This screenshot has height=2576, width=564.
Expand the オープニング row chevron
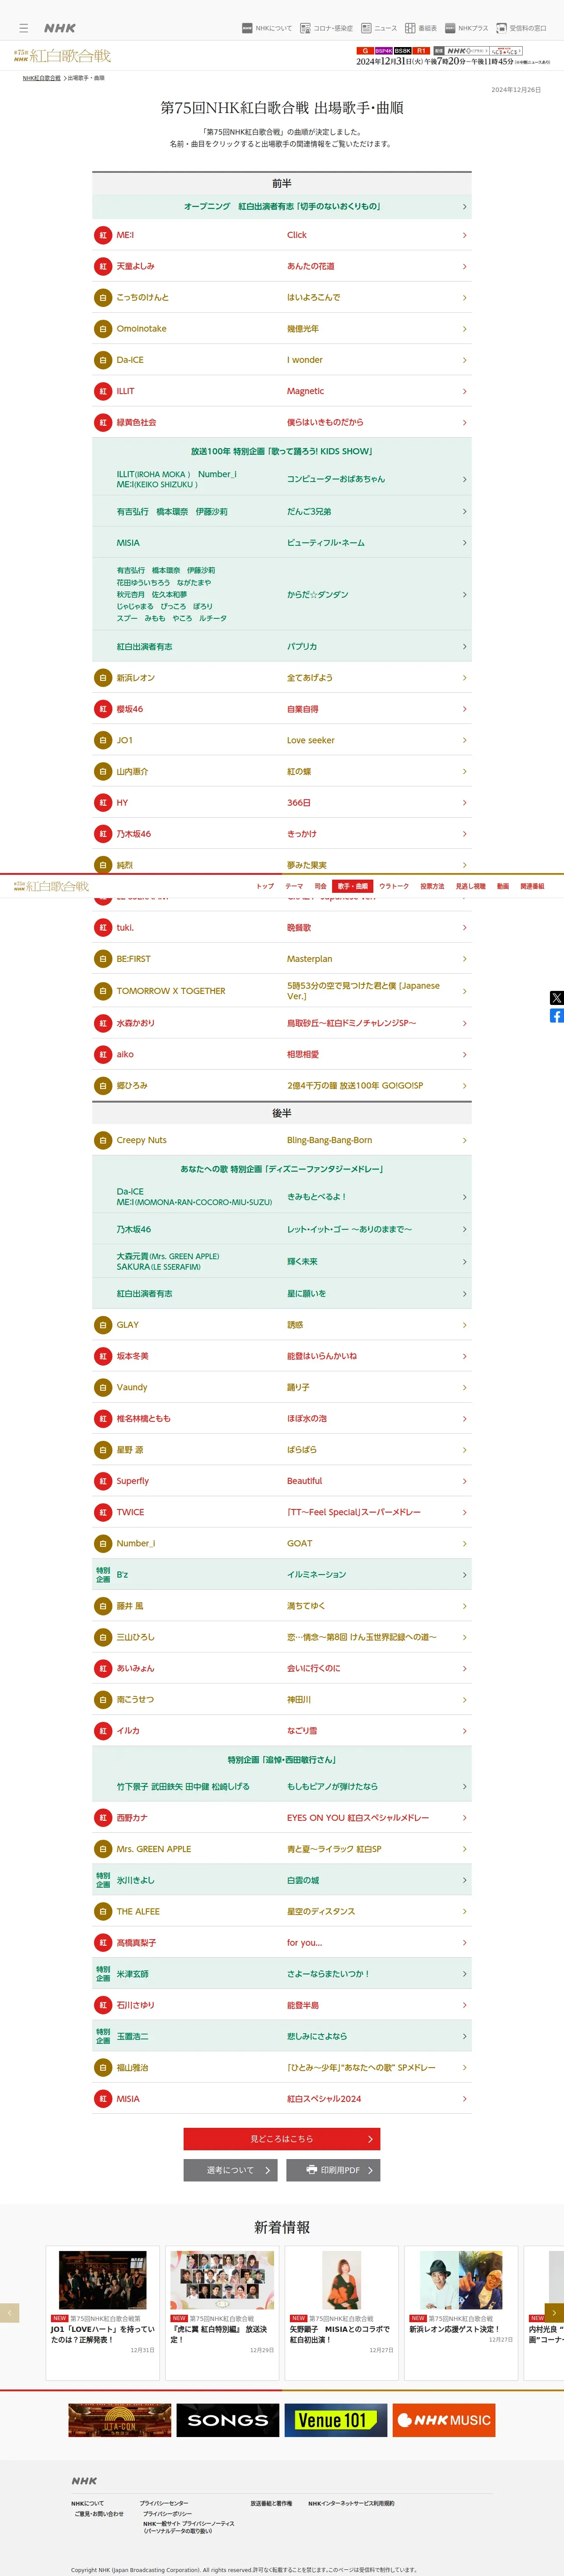464,207
